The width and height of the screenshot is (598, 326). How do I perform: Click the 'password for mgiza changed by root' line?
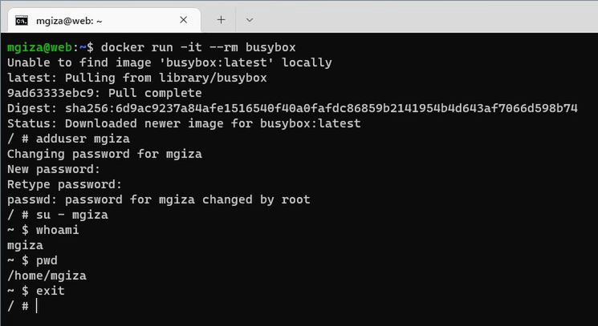pyautogui.click(x=158, y=199)
